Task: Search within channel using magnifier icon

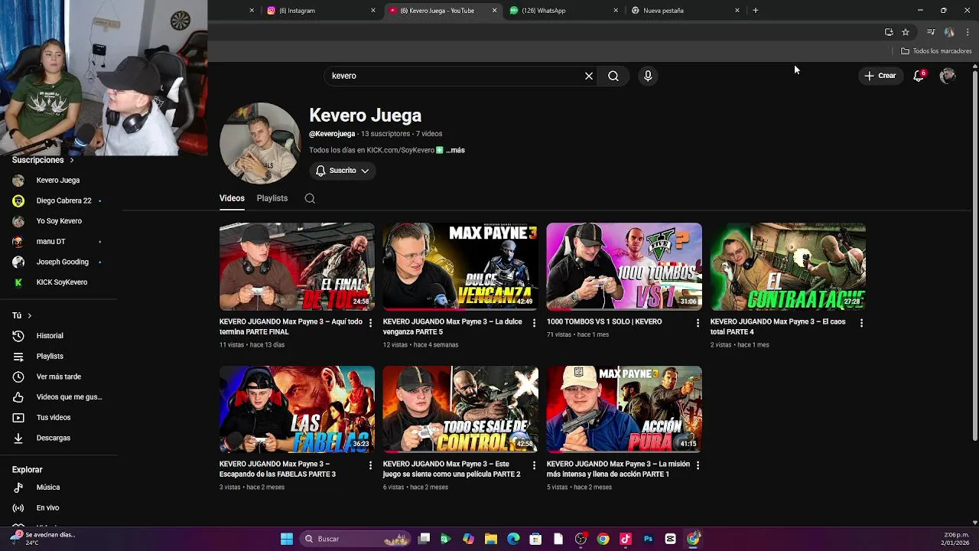Action: pyautogui.click(x=310, y=198)
